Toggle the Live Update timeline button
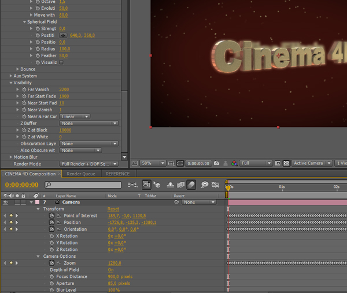This screenshot has width=347, height=293. (146, 185)
